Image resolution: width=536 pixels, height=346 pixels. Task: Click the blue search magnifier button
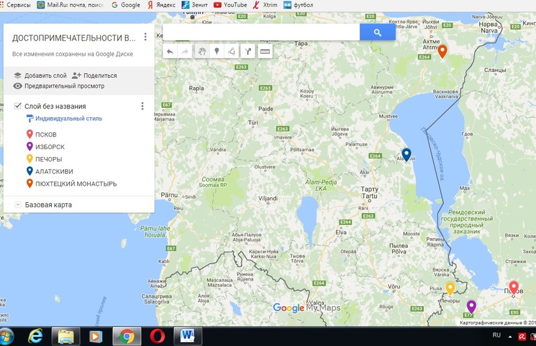pos(378,32)
